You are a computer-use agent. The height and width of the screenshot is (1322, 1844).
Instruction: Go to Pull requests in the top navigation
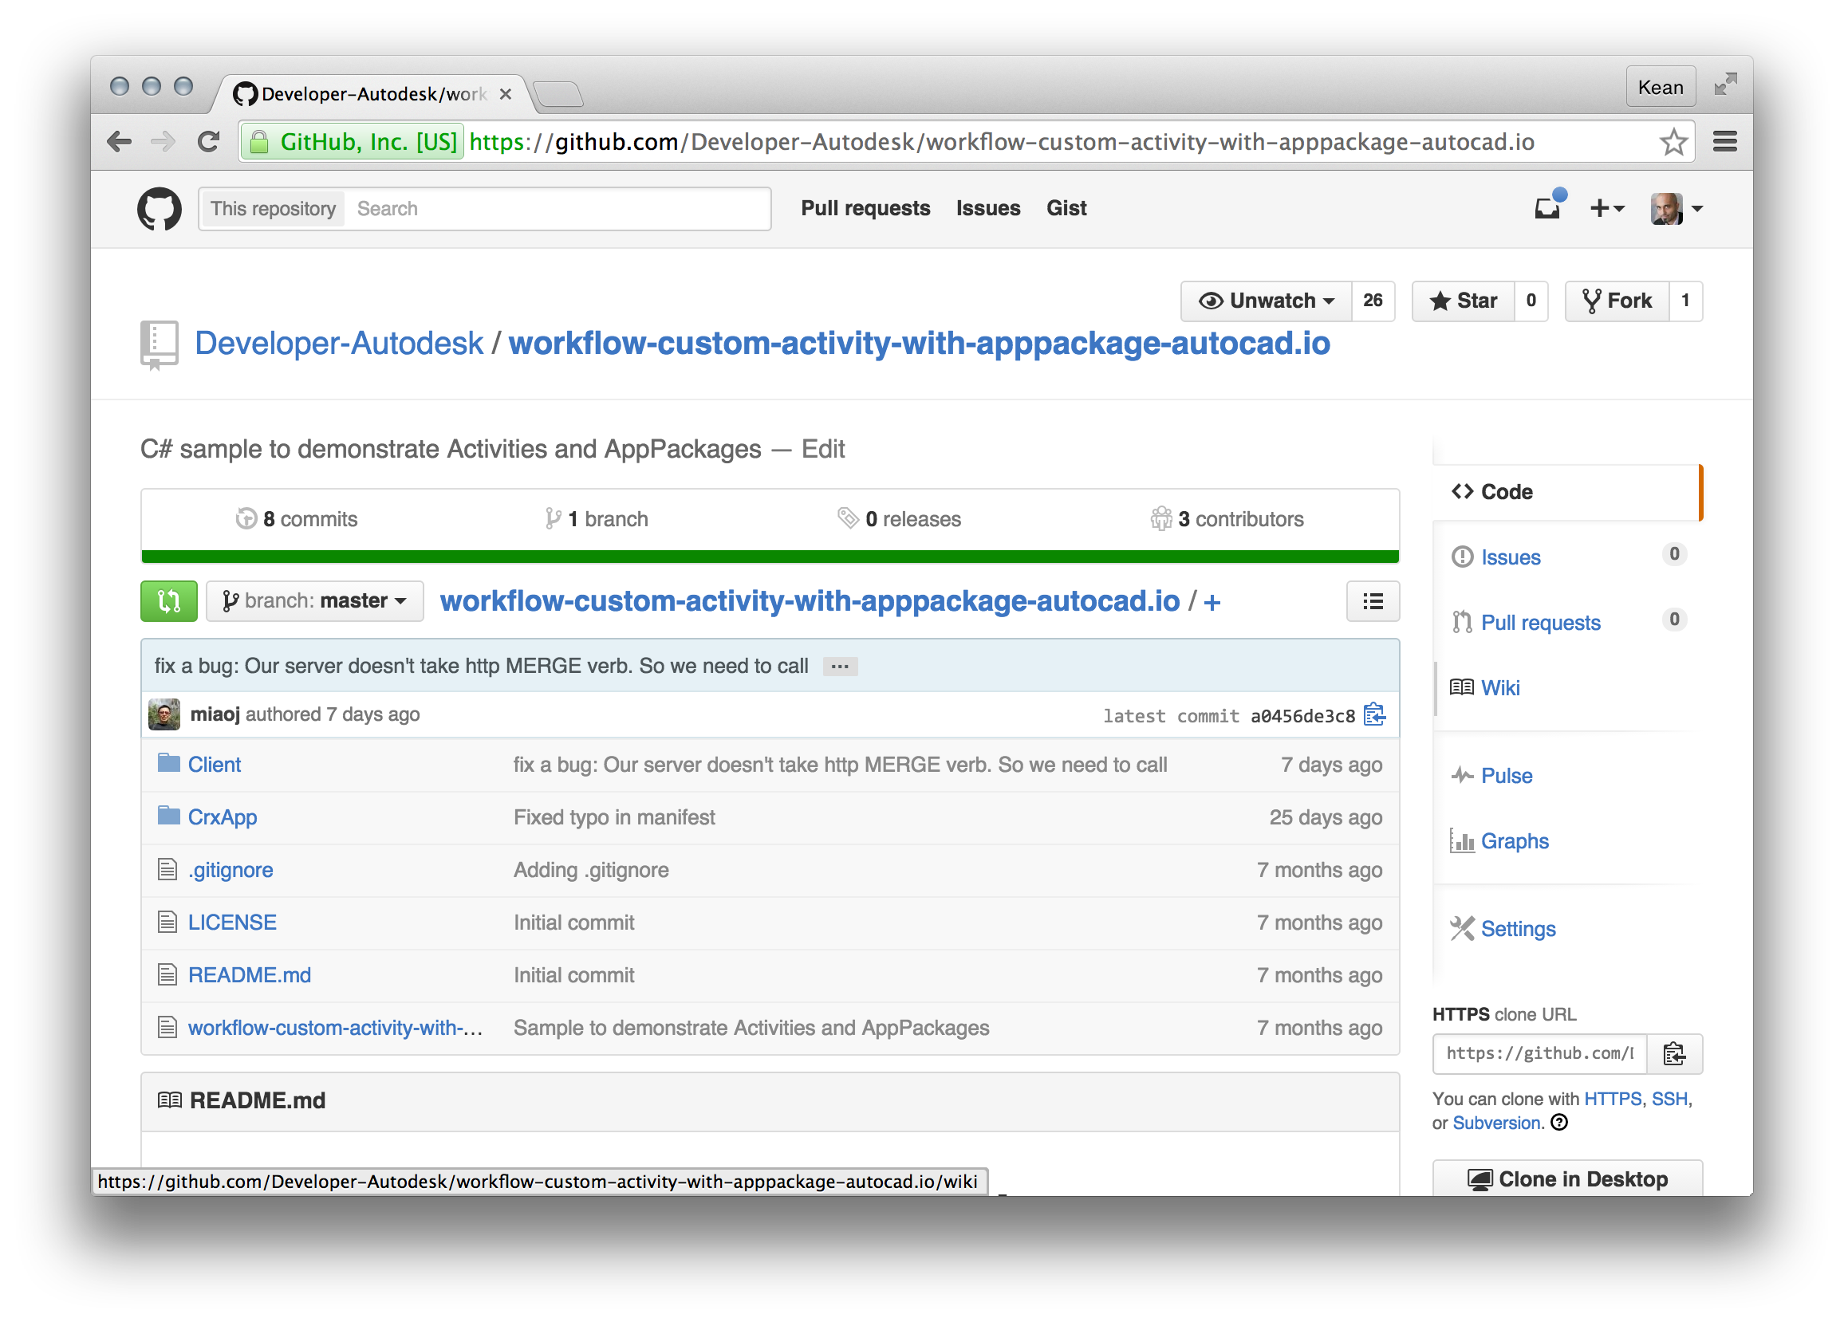tap(865, 208)
